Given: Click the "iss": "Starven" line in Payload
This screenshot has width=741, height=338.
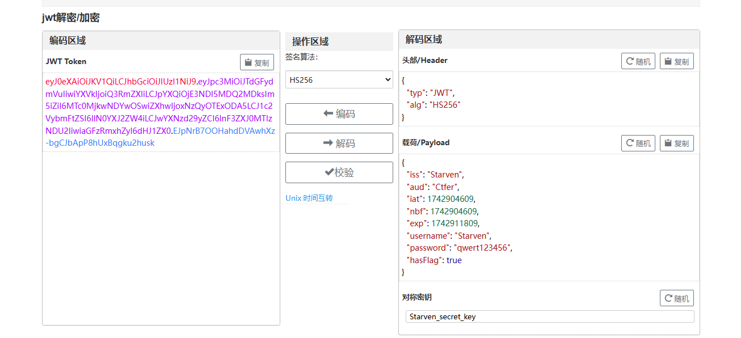Looking at the screenshot, I should 435,175.
